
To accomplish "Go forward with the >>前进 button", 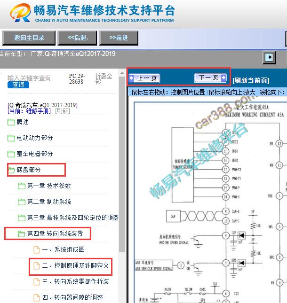I will pyautogui.click(x=119, y=38).
